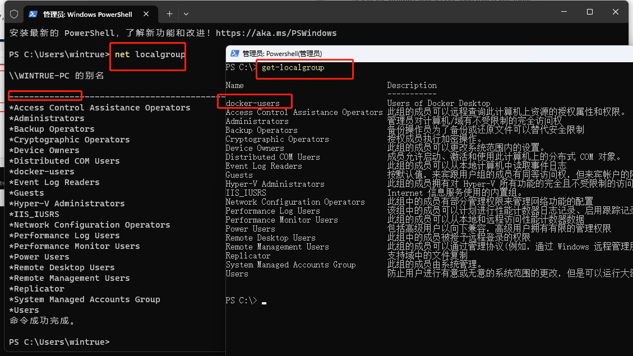Click the net localgroup command text

[150, 54]
